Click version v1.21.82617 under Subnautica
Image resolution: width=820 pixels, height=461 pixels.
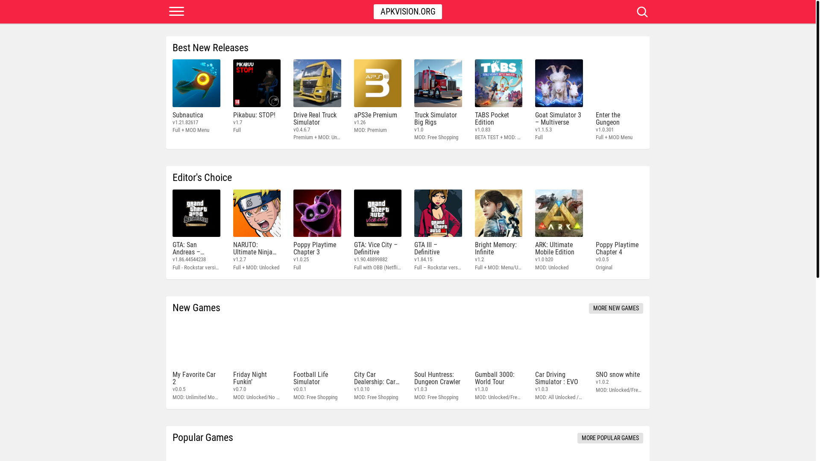pos(185,123)
